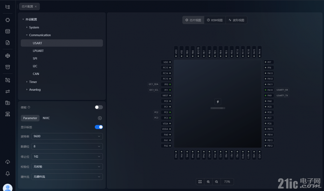Image resolution: width=324 pixels, height=191 pixels.
Task: Click pin PF7 on the right side
Action: coord(269,62)
